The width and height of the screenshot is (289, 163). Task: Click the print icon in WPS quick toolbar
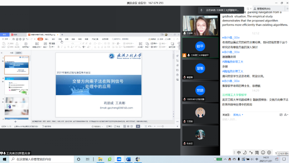[x=20, y=39]
